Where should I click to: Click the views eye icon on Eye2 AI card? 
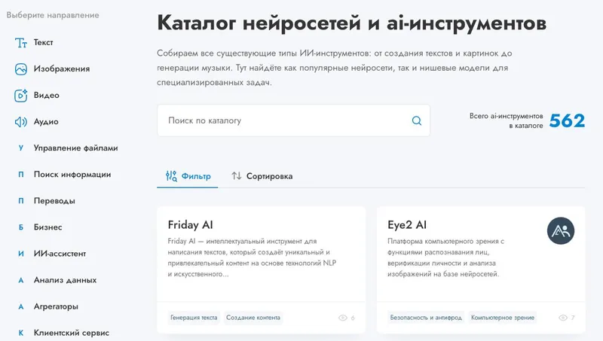pos(563,318)
